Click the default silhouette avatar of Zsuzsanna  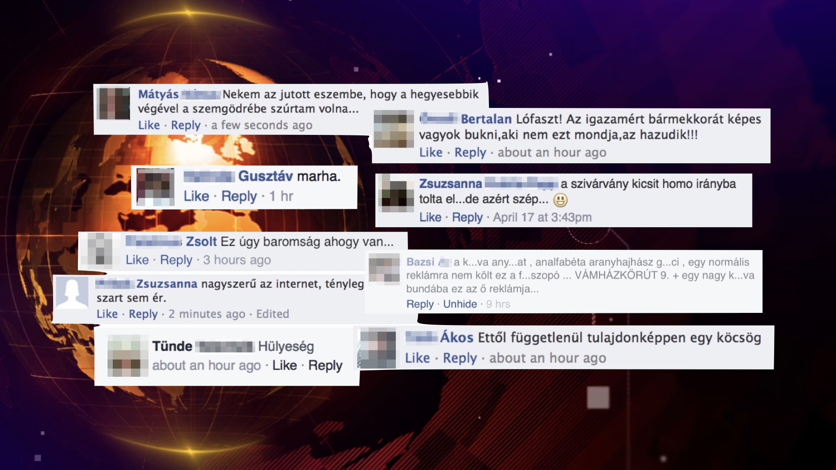pos(72,293)
